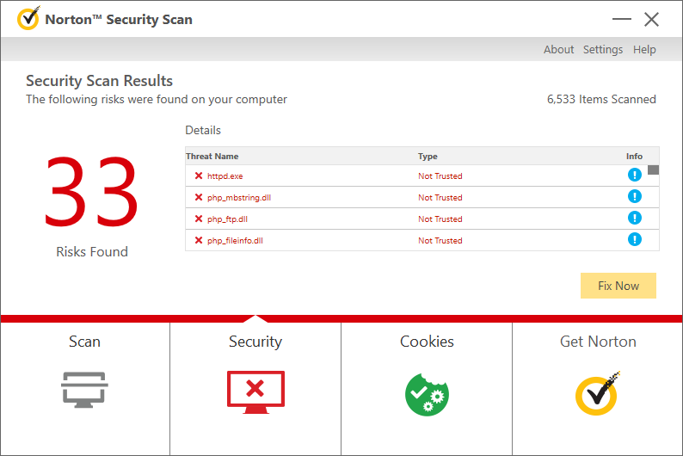The width and height of the screenshot is (683, 456).
Task: Click the info icon for httpd.exe
Action: click(x=635, y=176)
